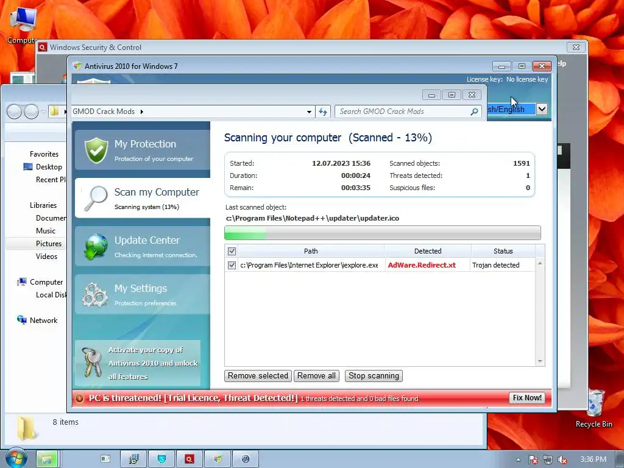Click the threat list scrollbar down arrow
Image resolution: width=624 pixels, height=468 pixels.
540,361
